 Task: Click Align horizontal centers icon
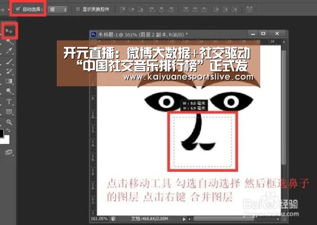pyautogui.click(x=162, y=9)
